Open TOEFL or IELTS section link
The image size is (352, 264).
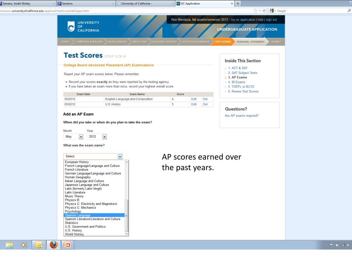241,87
